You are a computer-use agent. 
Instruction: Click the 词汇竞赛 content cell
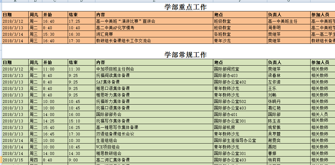154,34
